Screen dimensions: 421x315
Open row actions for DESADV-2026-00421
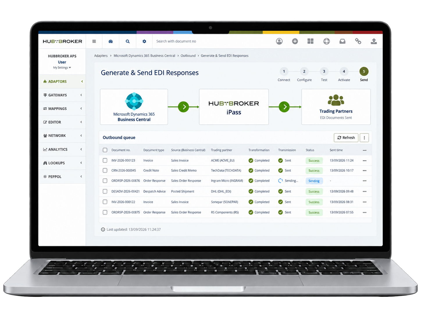point(365,192)
